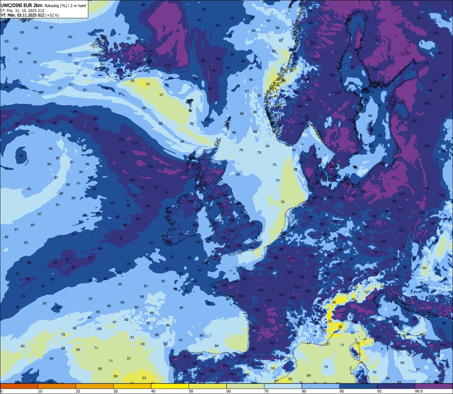
Task: Click the map title 'UWC/DINI EUR 2km'
Action: pos(21,6)
